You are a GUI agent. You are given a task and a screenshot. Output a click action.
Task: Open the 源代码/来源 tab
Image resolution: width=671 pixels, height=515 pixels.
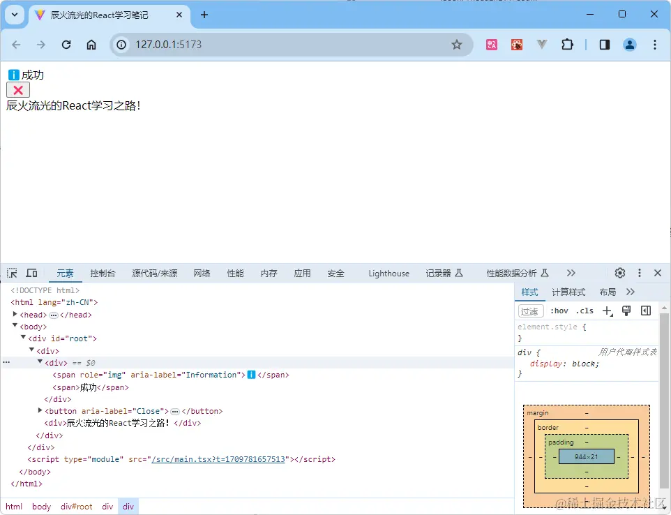click(x=154, y=273)
